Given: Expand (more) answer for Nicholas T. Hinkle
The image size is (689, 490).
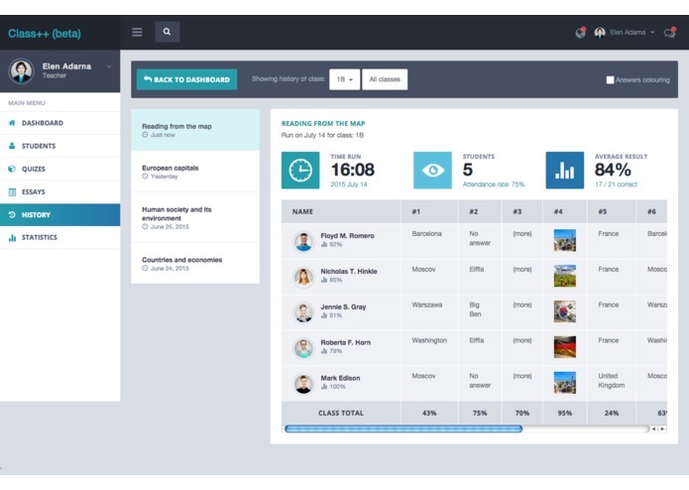Looking at the screenshot, I should (522, 270).
